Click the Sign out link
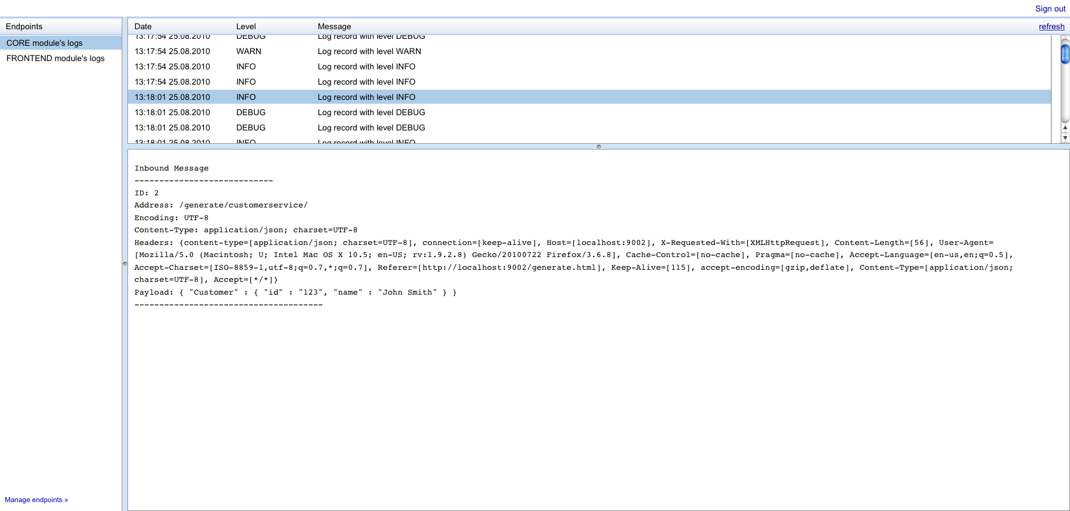 point(1050,9)
